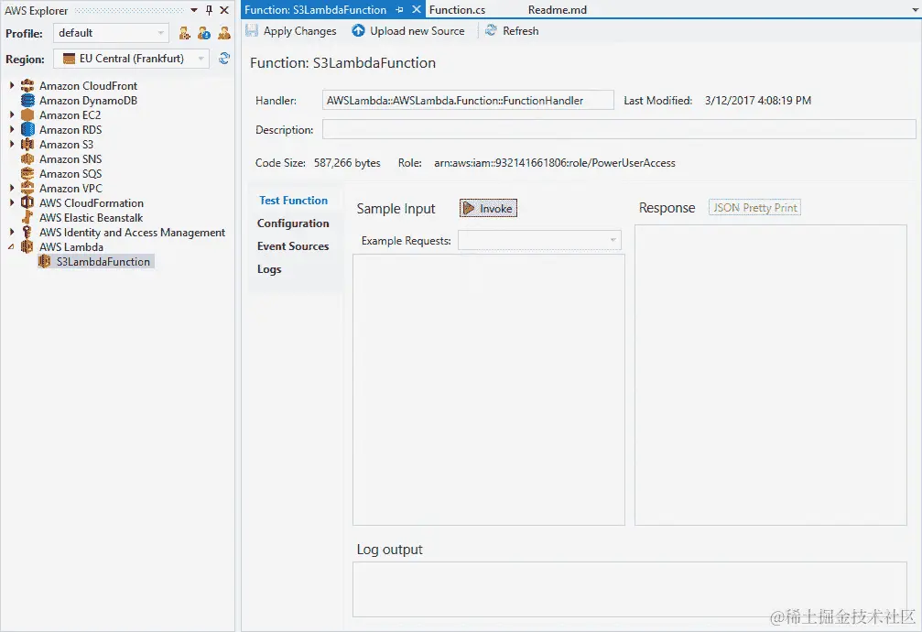922x632 pixels.
Task: Click the Amazon SQS icon
Action: tap(27, 174)
